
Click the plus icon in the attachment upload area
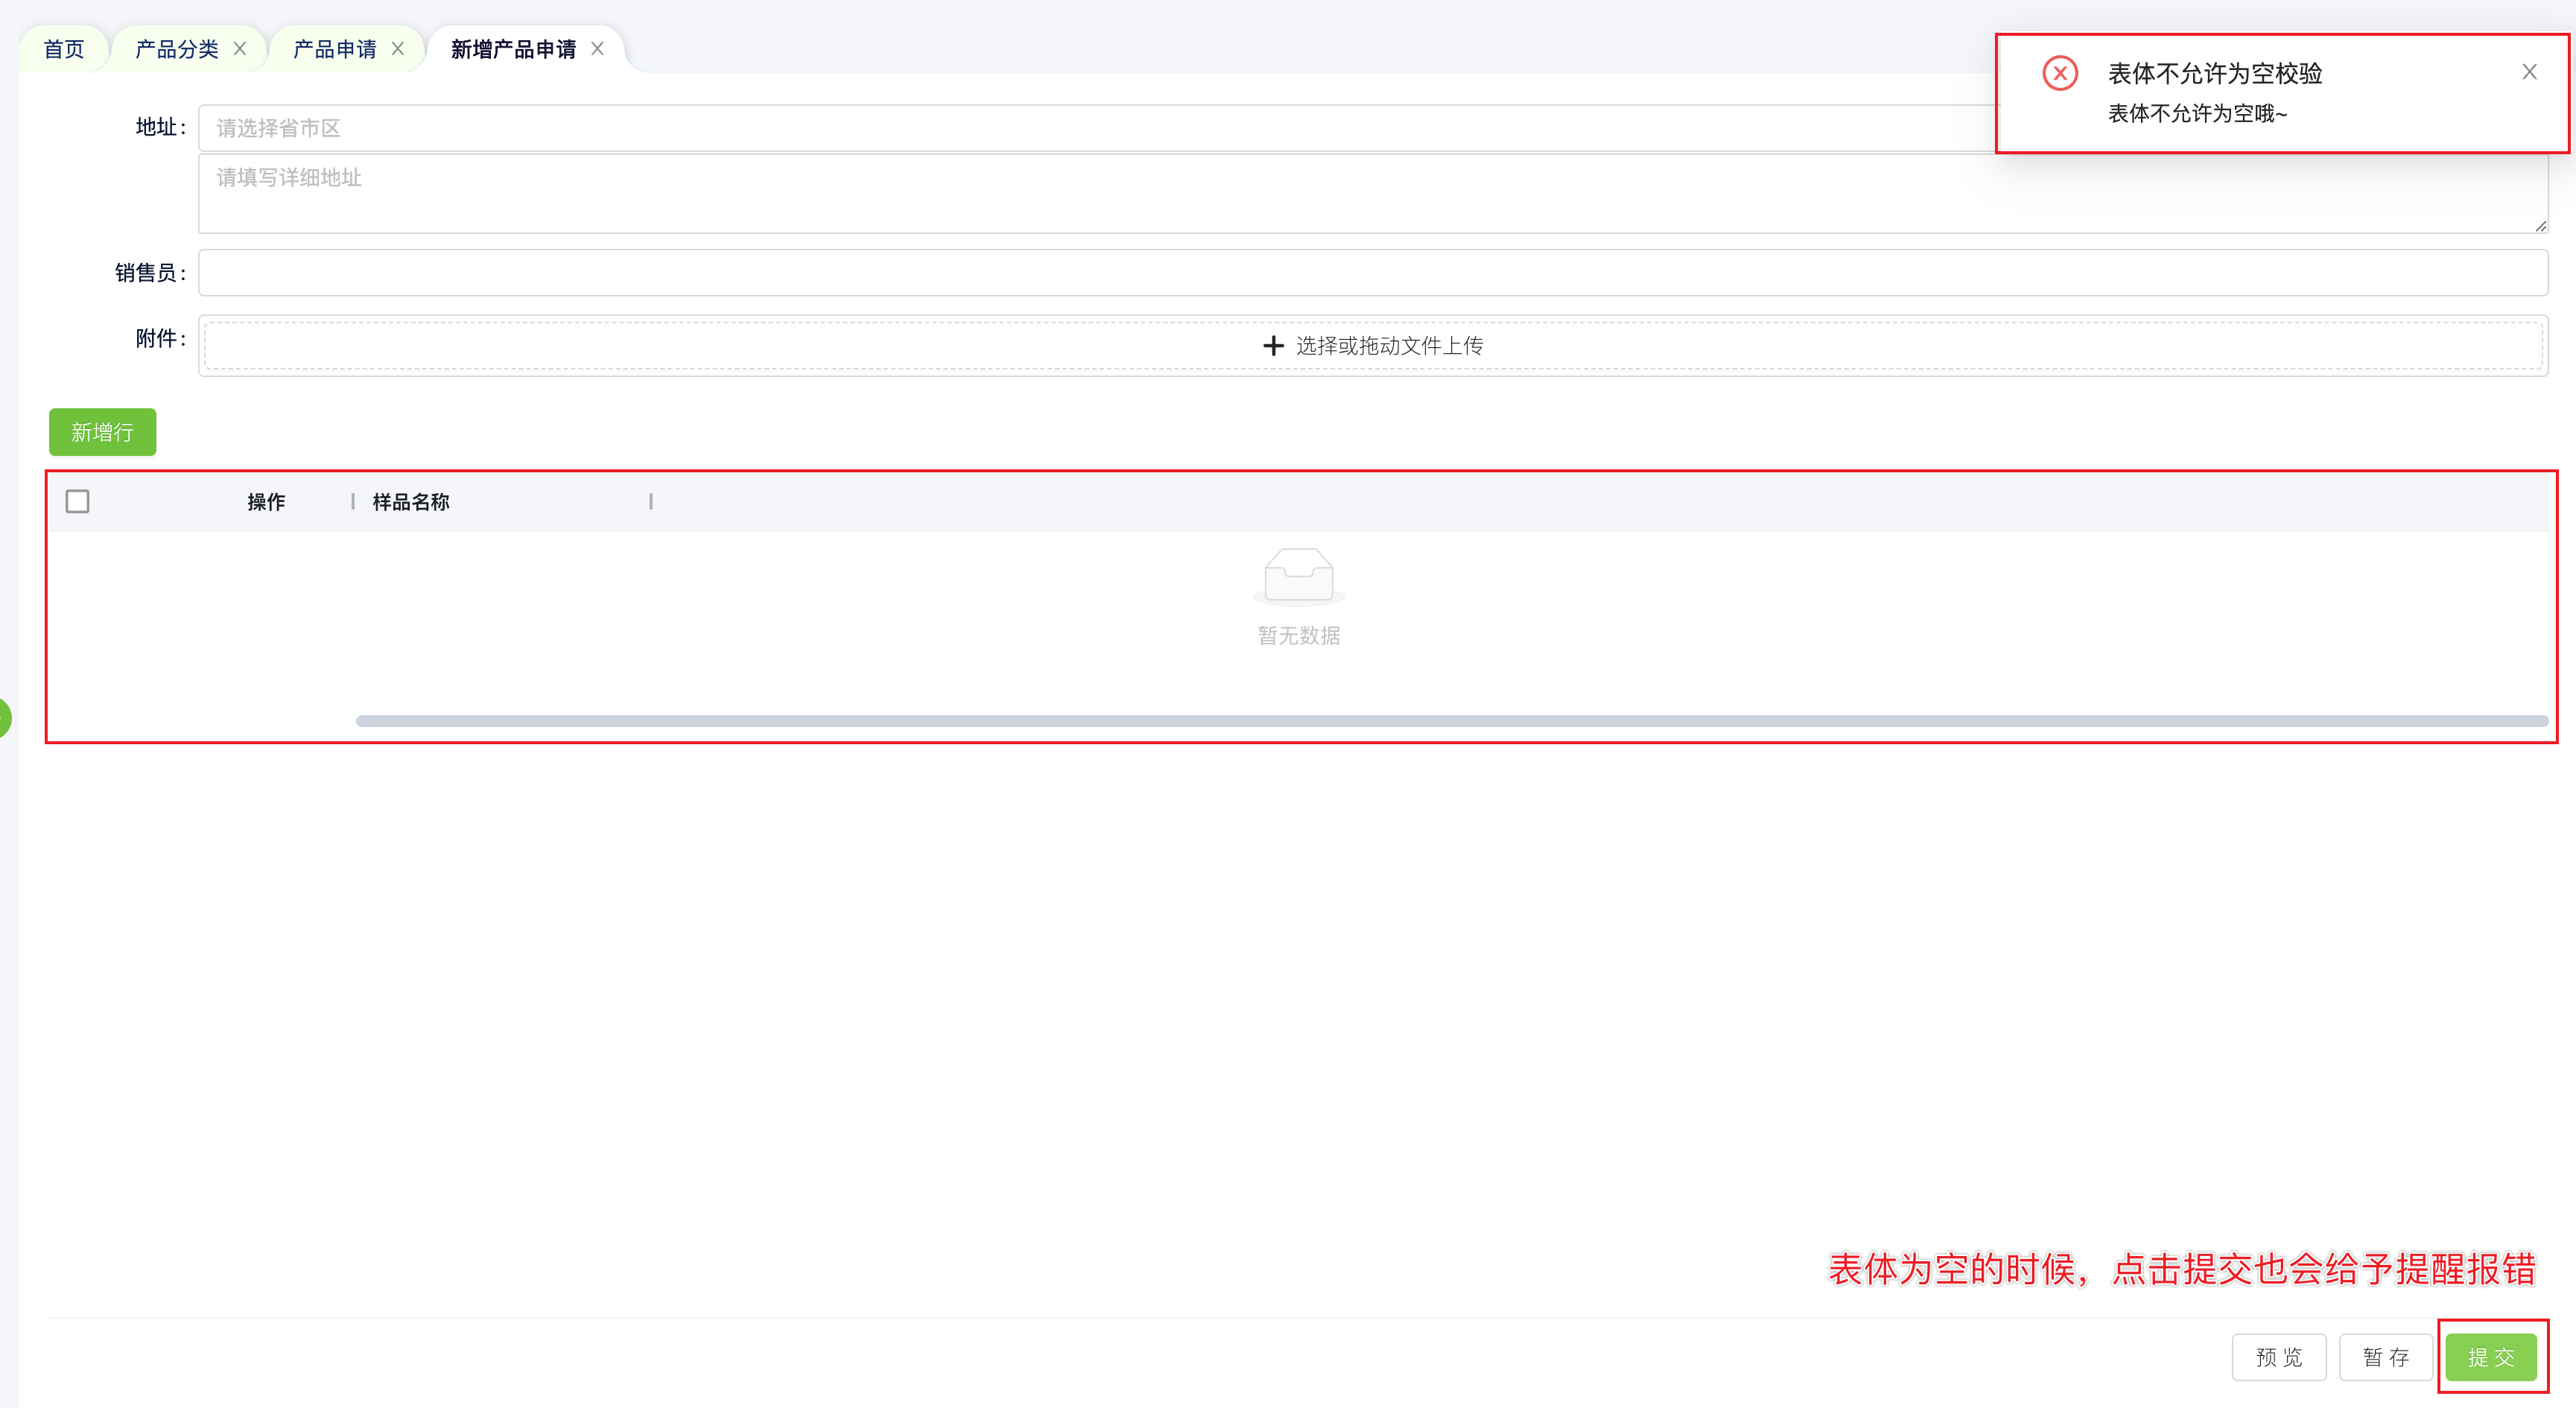click(x=1273, y=346)
